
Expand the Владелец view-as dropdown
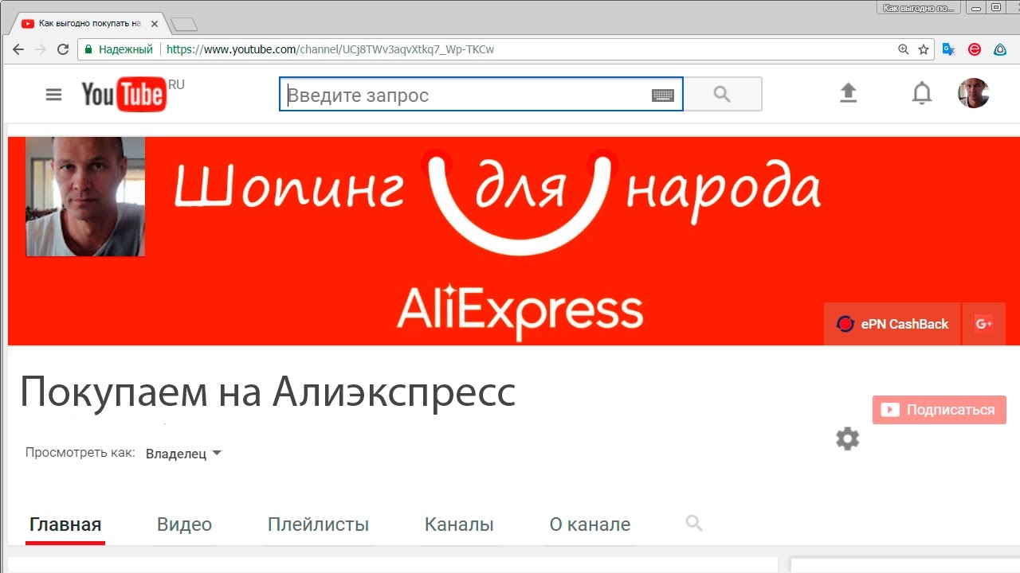point(183,454)
